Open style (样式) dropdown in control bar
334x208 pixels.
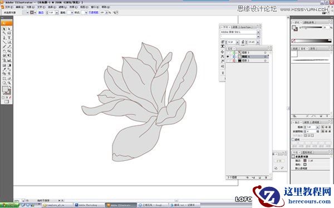tap(86, 12)
